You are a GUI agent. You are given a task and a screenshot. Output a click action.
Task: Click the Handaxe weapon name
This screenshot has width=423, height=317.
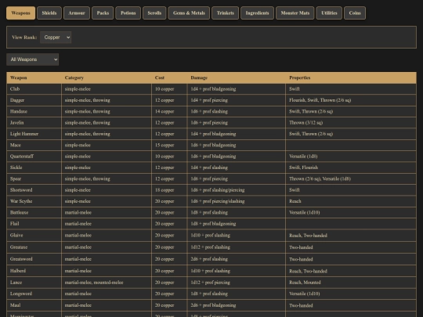tap(19, 111)
